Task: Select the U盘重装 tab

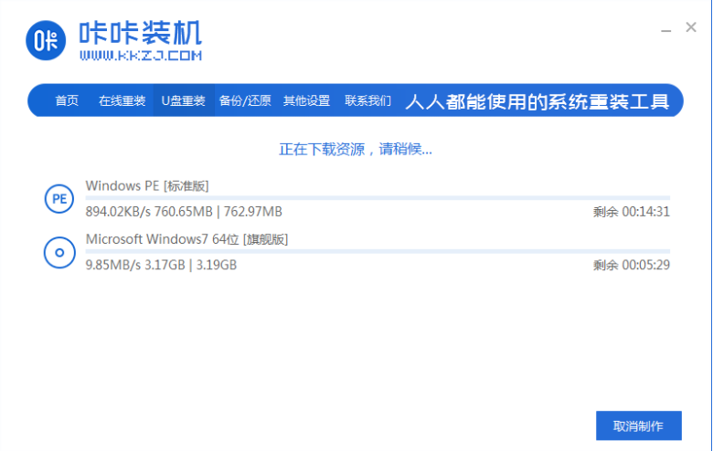Action: [x=184, y=100]
